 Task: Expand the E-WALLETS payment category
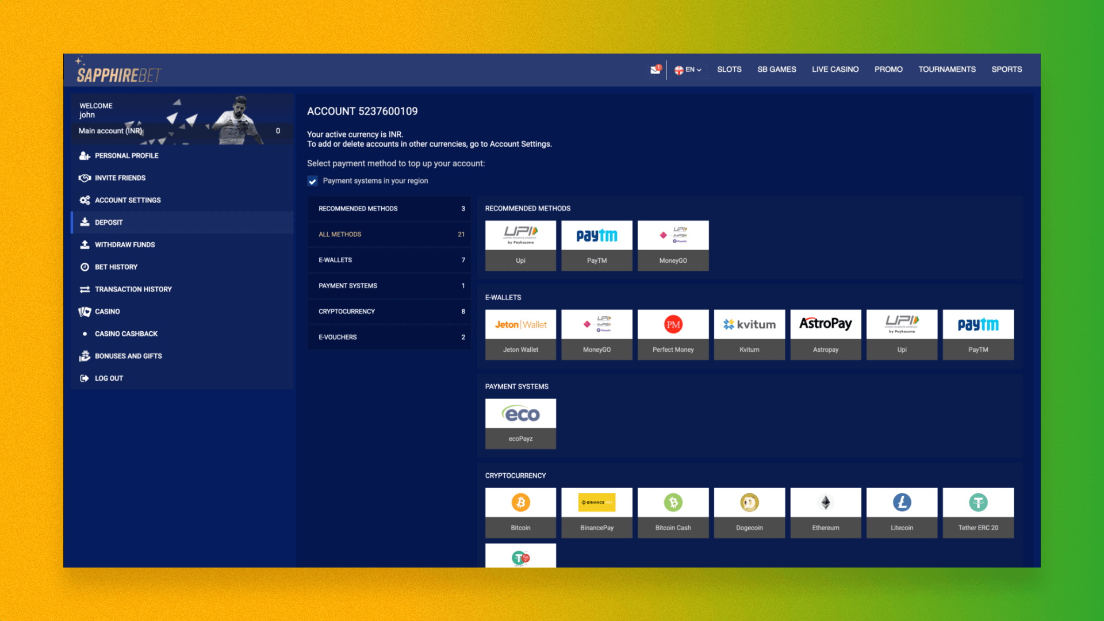[389, 259]
